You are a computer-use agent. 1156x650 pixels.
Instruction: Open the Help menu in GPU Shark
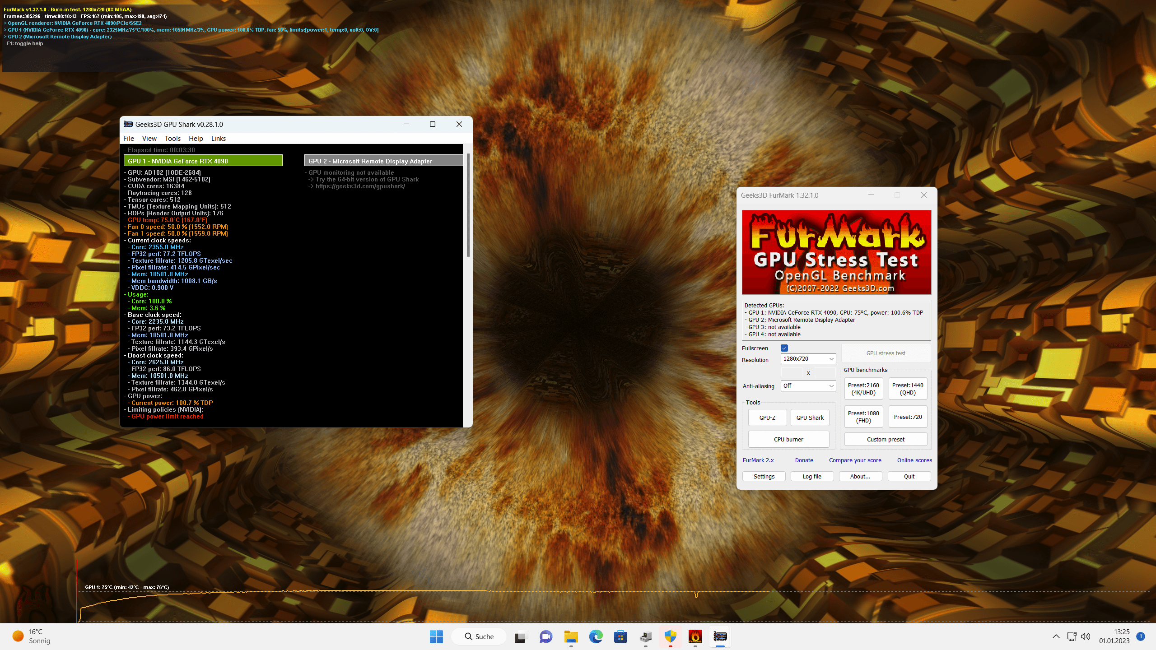(x=196, y=139)
